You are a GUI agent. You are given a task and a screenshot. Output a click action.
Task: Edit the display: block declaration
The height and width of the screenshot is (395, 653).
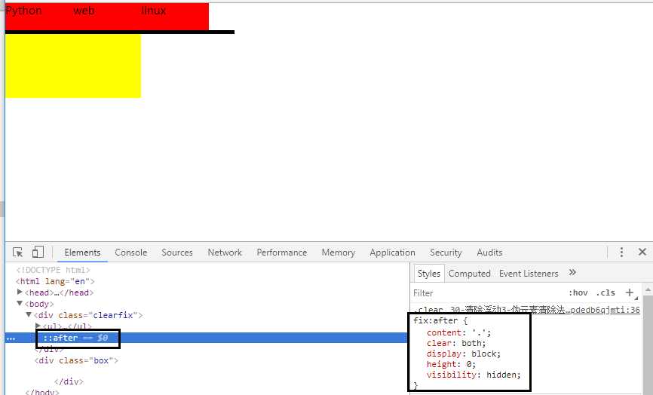pyautogui.click(x=464, y=354)
